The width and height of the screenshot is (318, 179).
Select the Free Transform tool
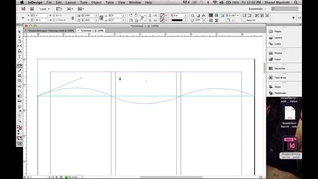[x=19, y=91]
